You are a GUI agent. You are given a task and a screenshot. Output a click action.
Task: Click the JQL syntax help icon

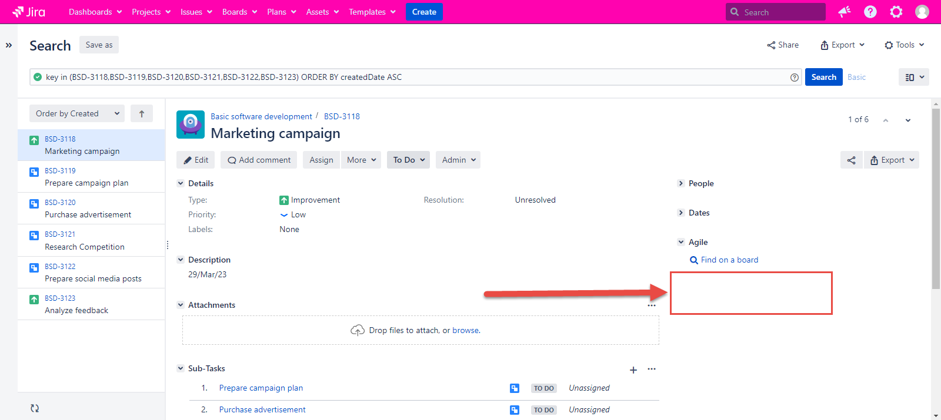795,78
